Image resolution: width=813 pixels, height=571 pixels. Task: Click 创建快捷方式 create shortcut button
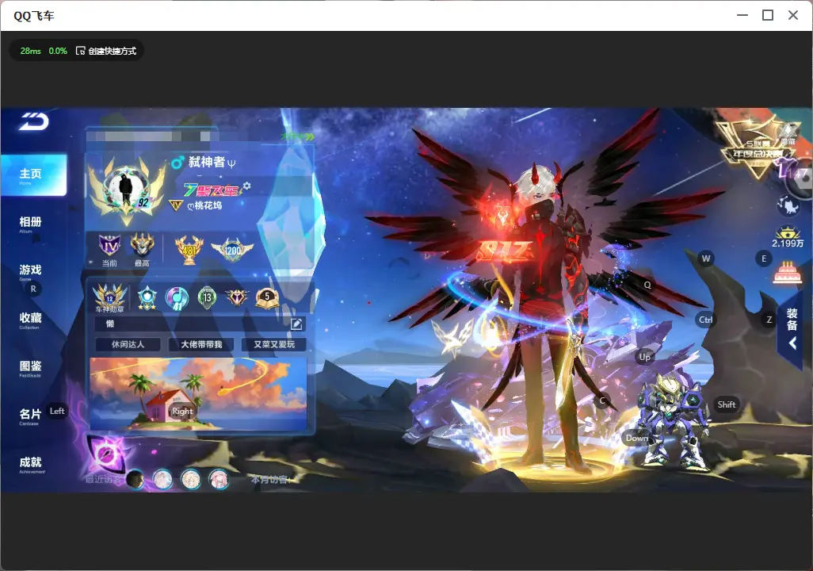pyautogui.click(x=106, y=51)
